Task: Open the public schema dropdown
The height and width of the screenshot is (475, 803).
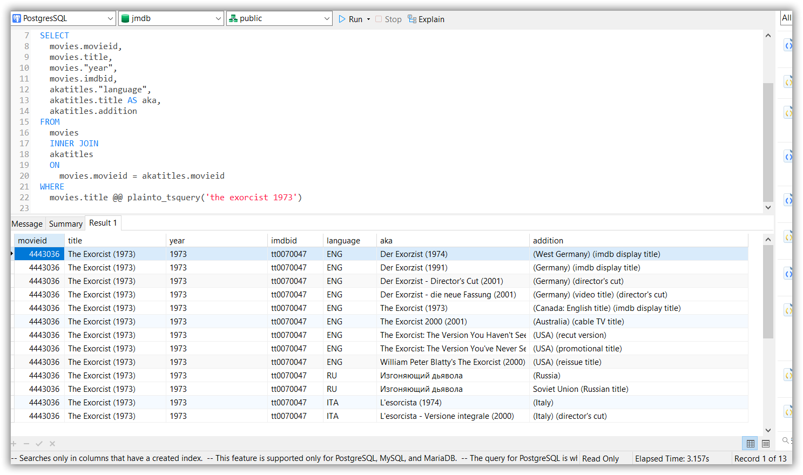Action: 279,18
